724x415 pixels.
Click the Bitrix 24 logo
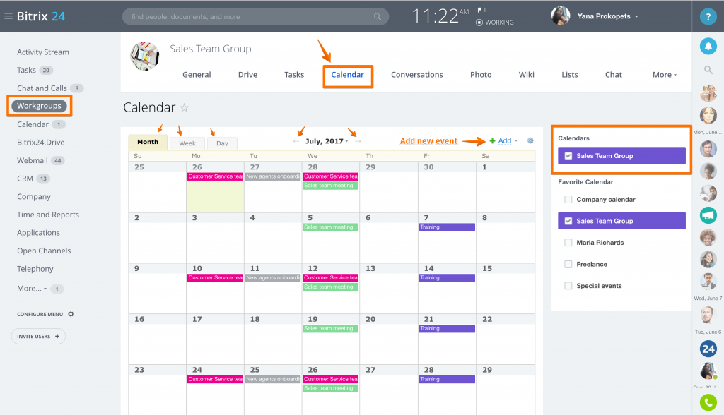[x=40, y=16]
